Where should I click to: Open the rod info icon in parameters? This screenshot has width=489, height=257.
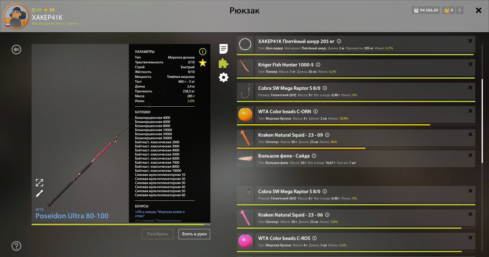tap(202, 52)
